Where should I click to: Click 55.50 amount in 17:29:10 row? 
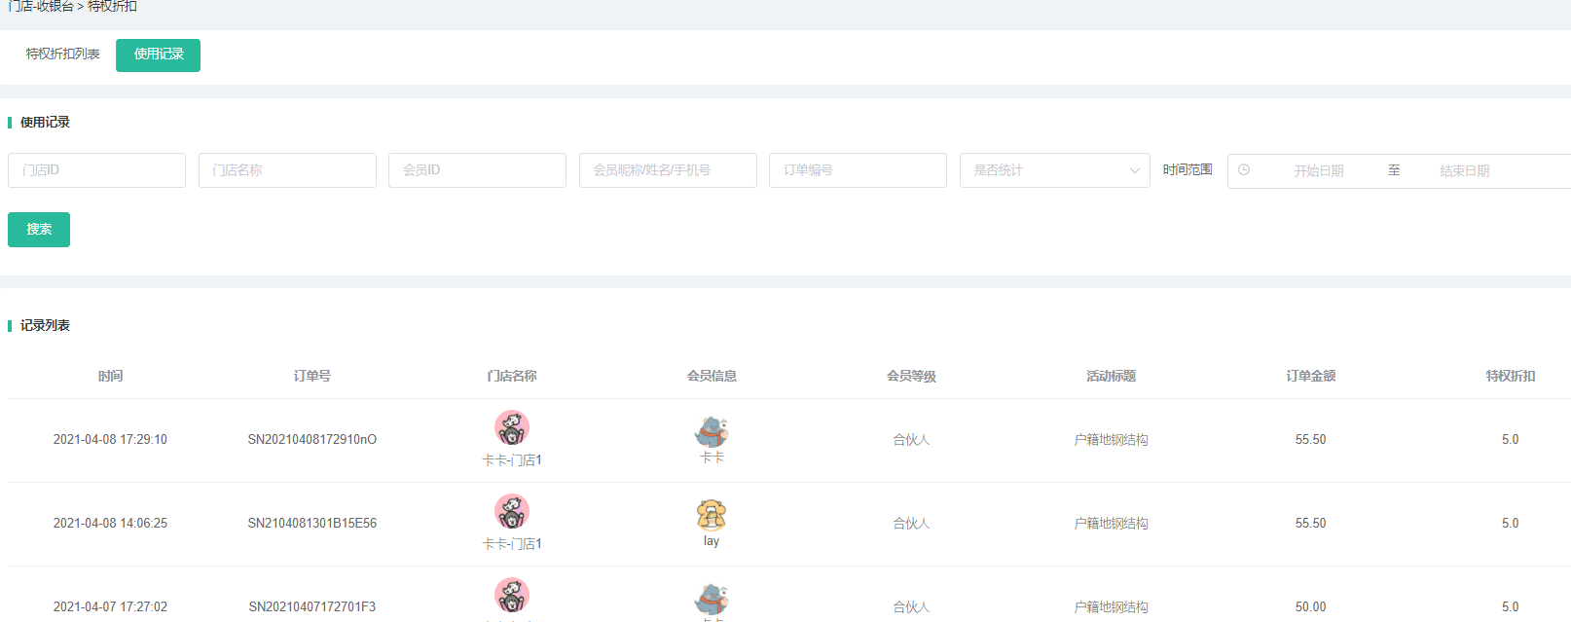[1310, 440]
